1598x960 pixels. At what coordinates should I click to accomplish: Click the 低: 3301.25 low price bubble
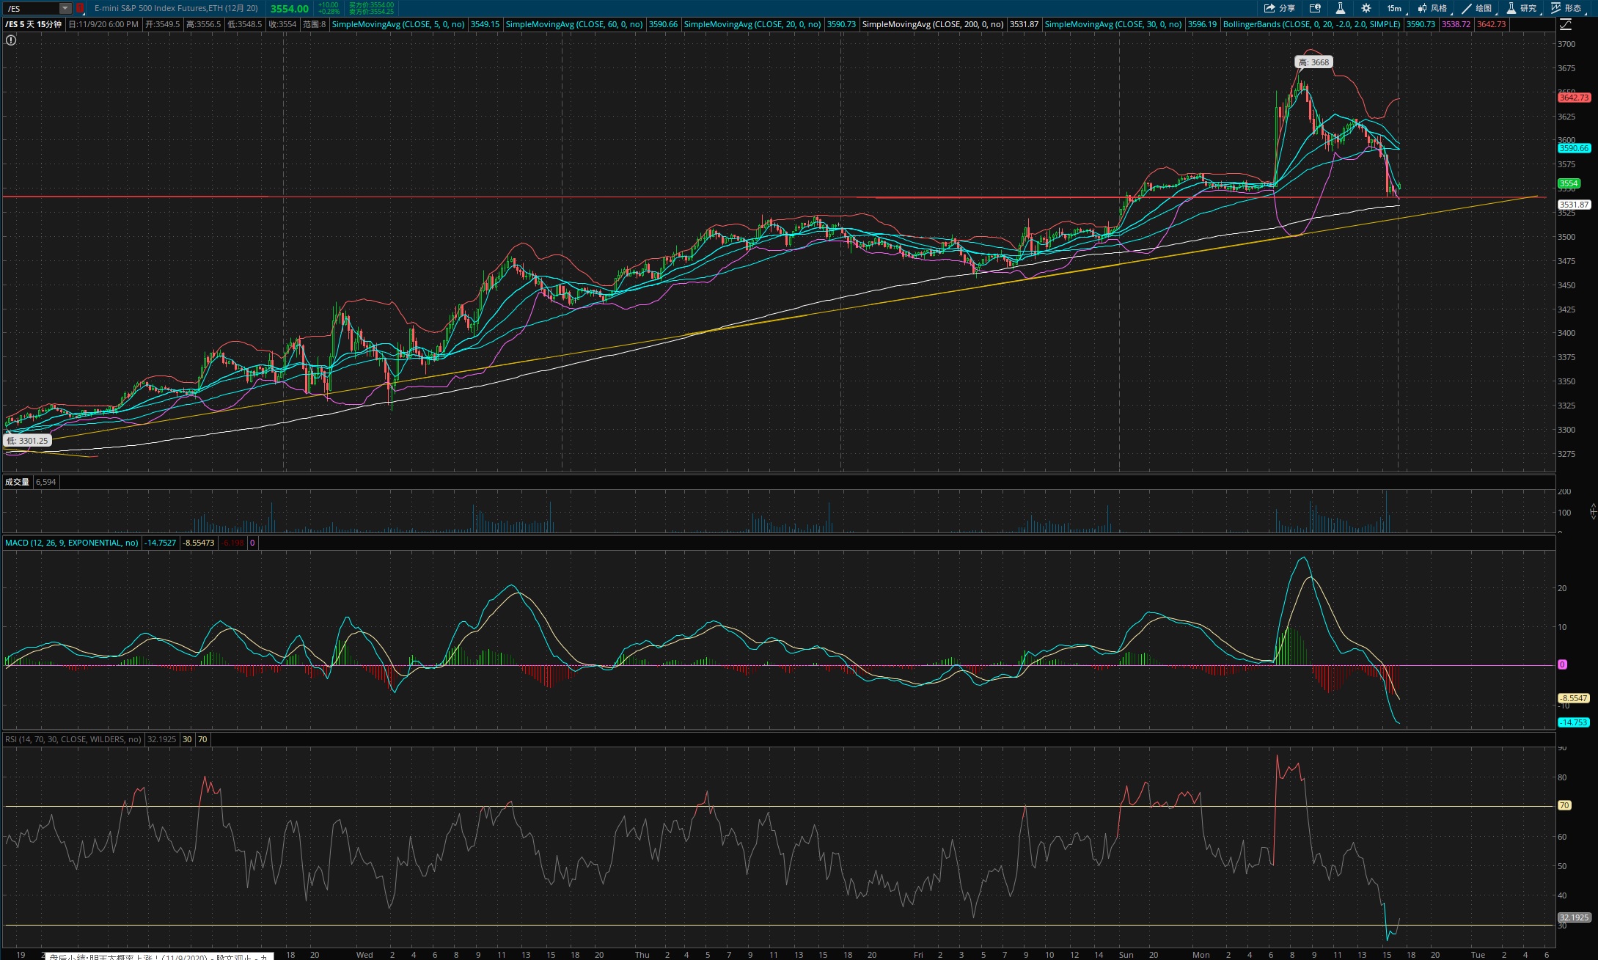(x=28, y=441)
